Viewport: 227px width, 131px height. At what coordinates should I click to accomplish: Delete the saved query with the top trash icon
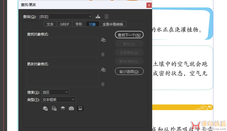pyautogui.click(x=107, y=16)
